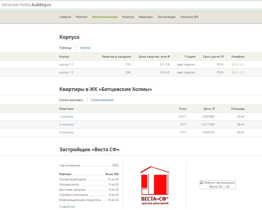Open the Главное navigation item
This screenshot has height=210, width=262.
point(65,17)
